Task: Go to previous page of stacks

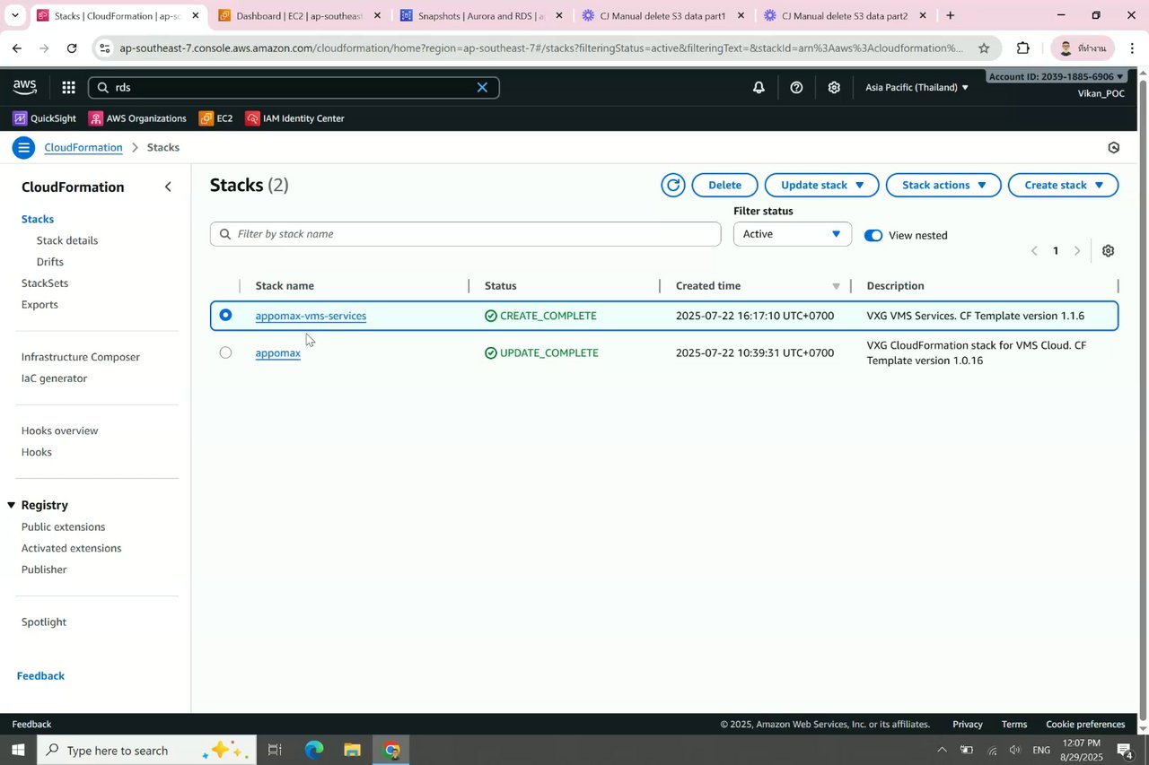Action: [1034, 251]
